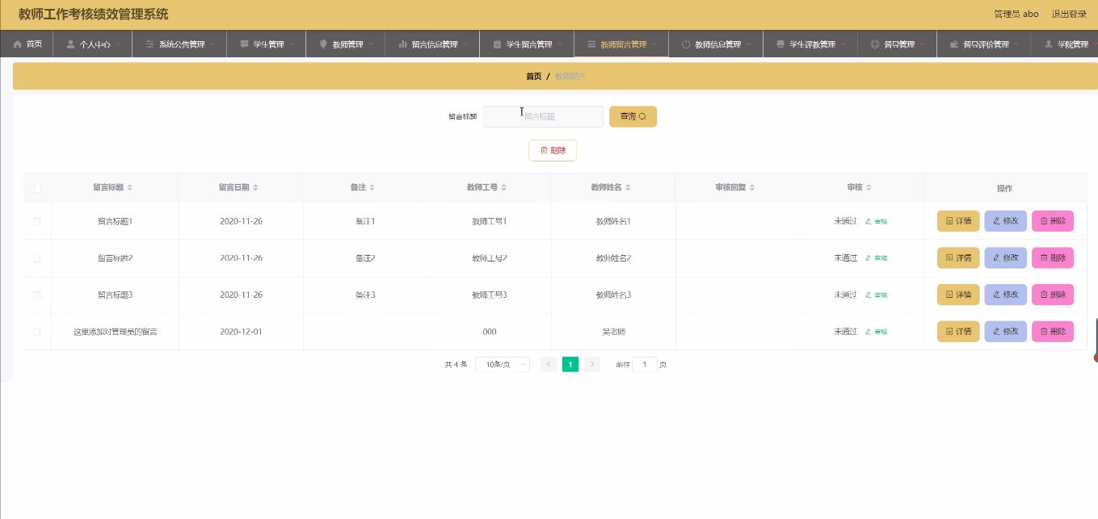Open 详情 for 留言标题3 row

[958, 295]
